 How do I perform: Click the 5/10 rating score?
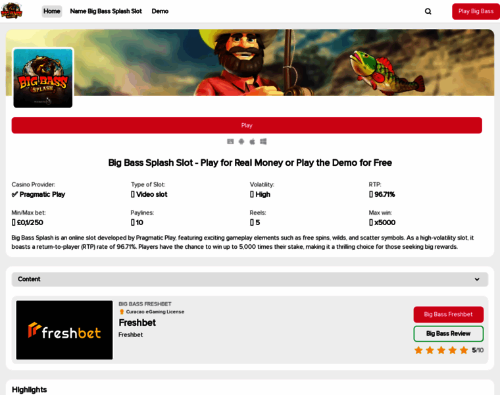478,350
